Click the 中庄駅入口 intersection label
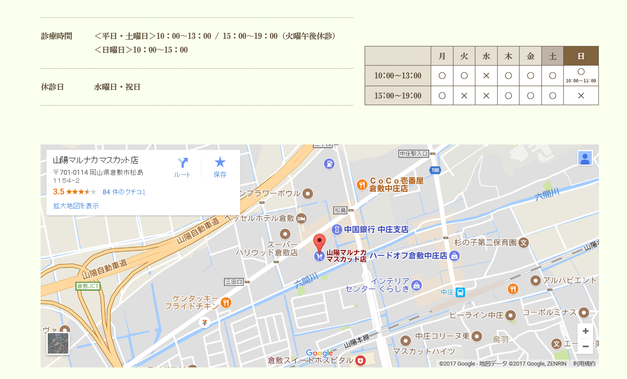This screenshot has height=379, width=627. [x=414, y=154]
